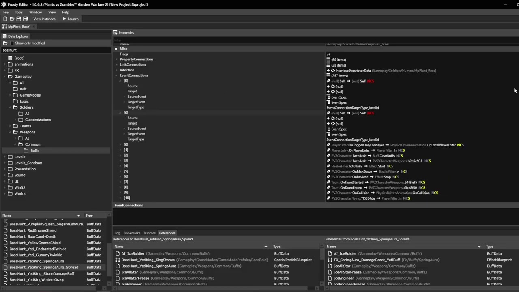The height and width of the screenshot is (292, 519).
Task: Click connection icon of Taunt.OnTauntStarted row
Action: tap(328, 182)
